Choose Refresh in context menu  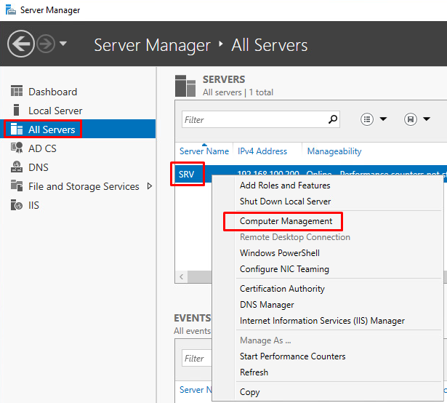click(x=254, y=372)
